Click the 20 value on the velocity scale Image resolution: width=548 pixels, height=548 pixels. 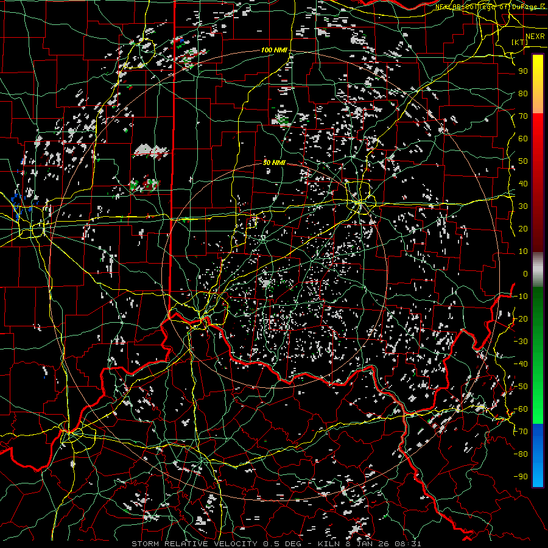coord(523,229)
